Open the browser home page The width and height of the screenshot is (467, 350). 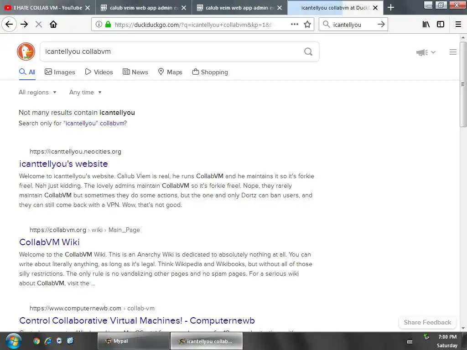[x=53, y=25]
